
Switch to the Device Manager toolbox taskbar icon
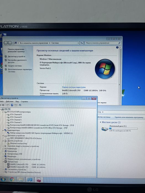coord(39,180)
